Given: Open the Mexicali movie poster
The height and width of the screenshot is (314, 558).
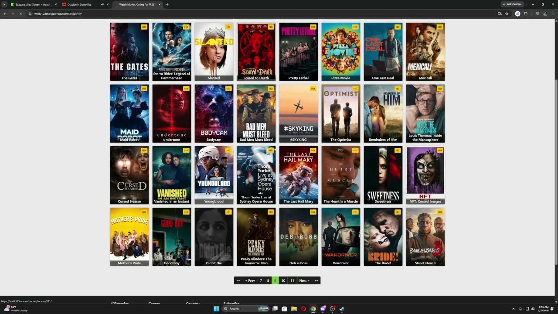Looking at the screenshot, I should [425, 51].
